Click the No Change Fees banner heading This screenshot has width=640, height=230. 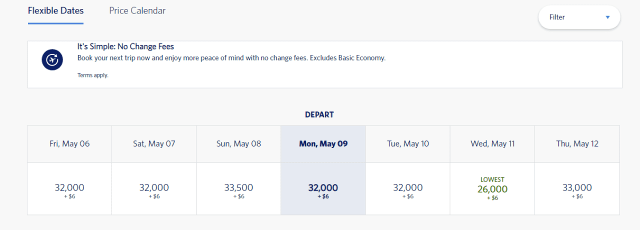(x=125, y=46)
